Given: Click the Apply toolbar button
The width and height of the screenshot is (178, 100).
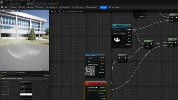Looking at the screenshot, I should point(14,7).
